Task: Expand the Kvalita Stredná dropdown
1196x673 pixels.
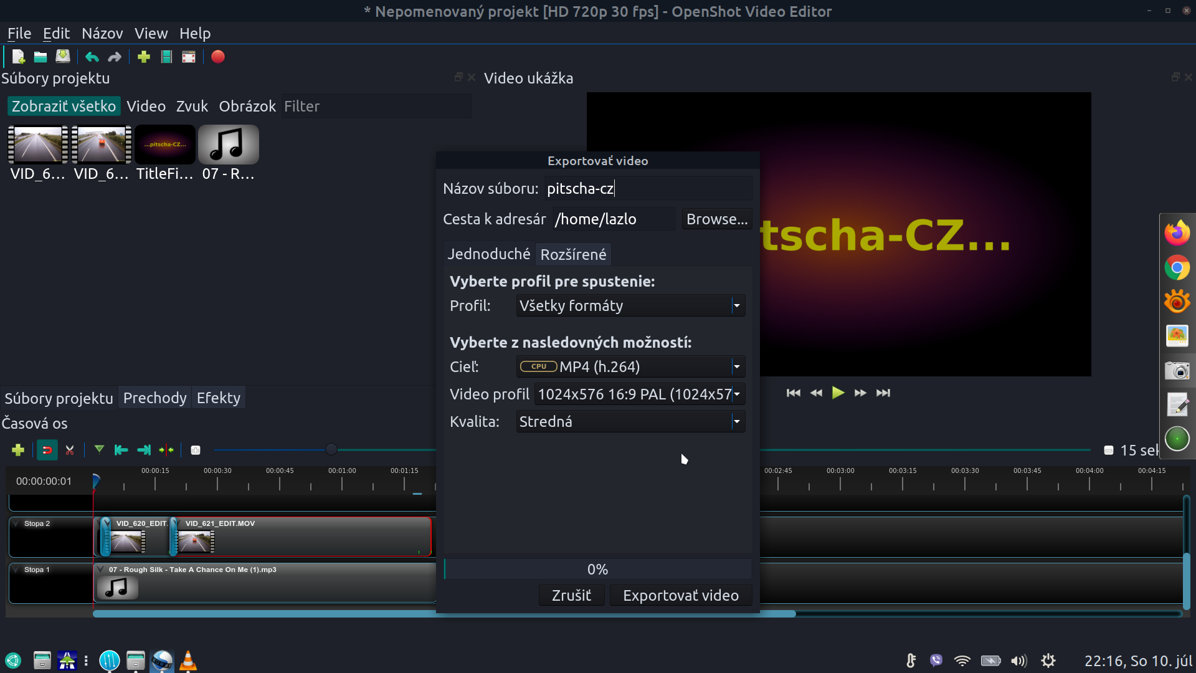Action: [x=630, y=422]
